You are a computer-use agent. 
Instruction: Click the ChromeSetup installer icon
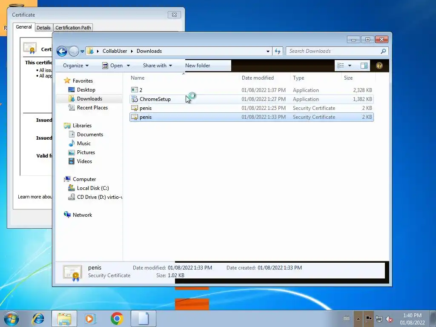pyautogui.click(x=135, y=99)
